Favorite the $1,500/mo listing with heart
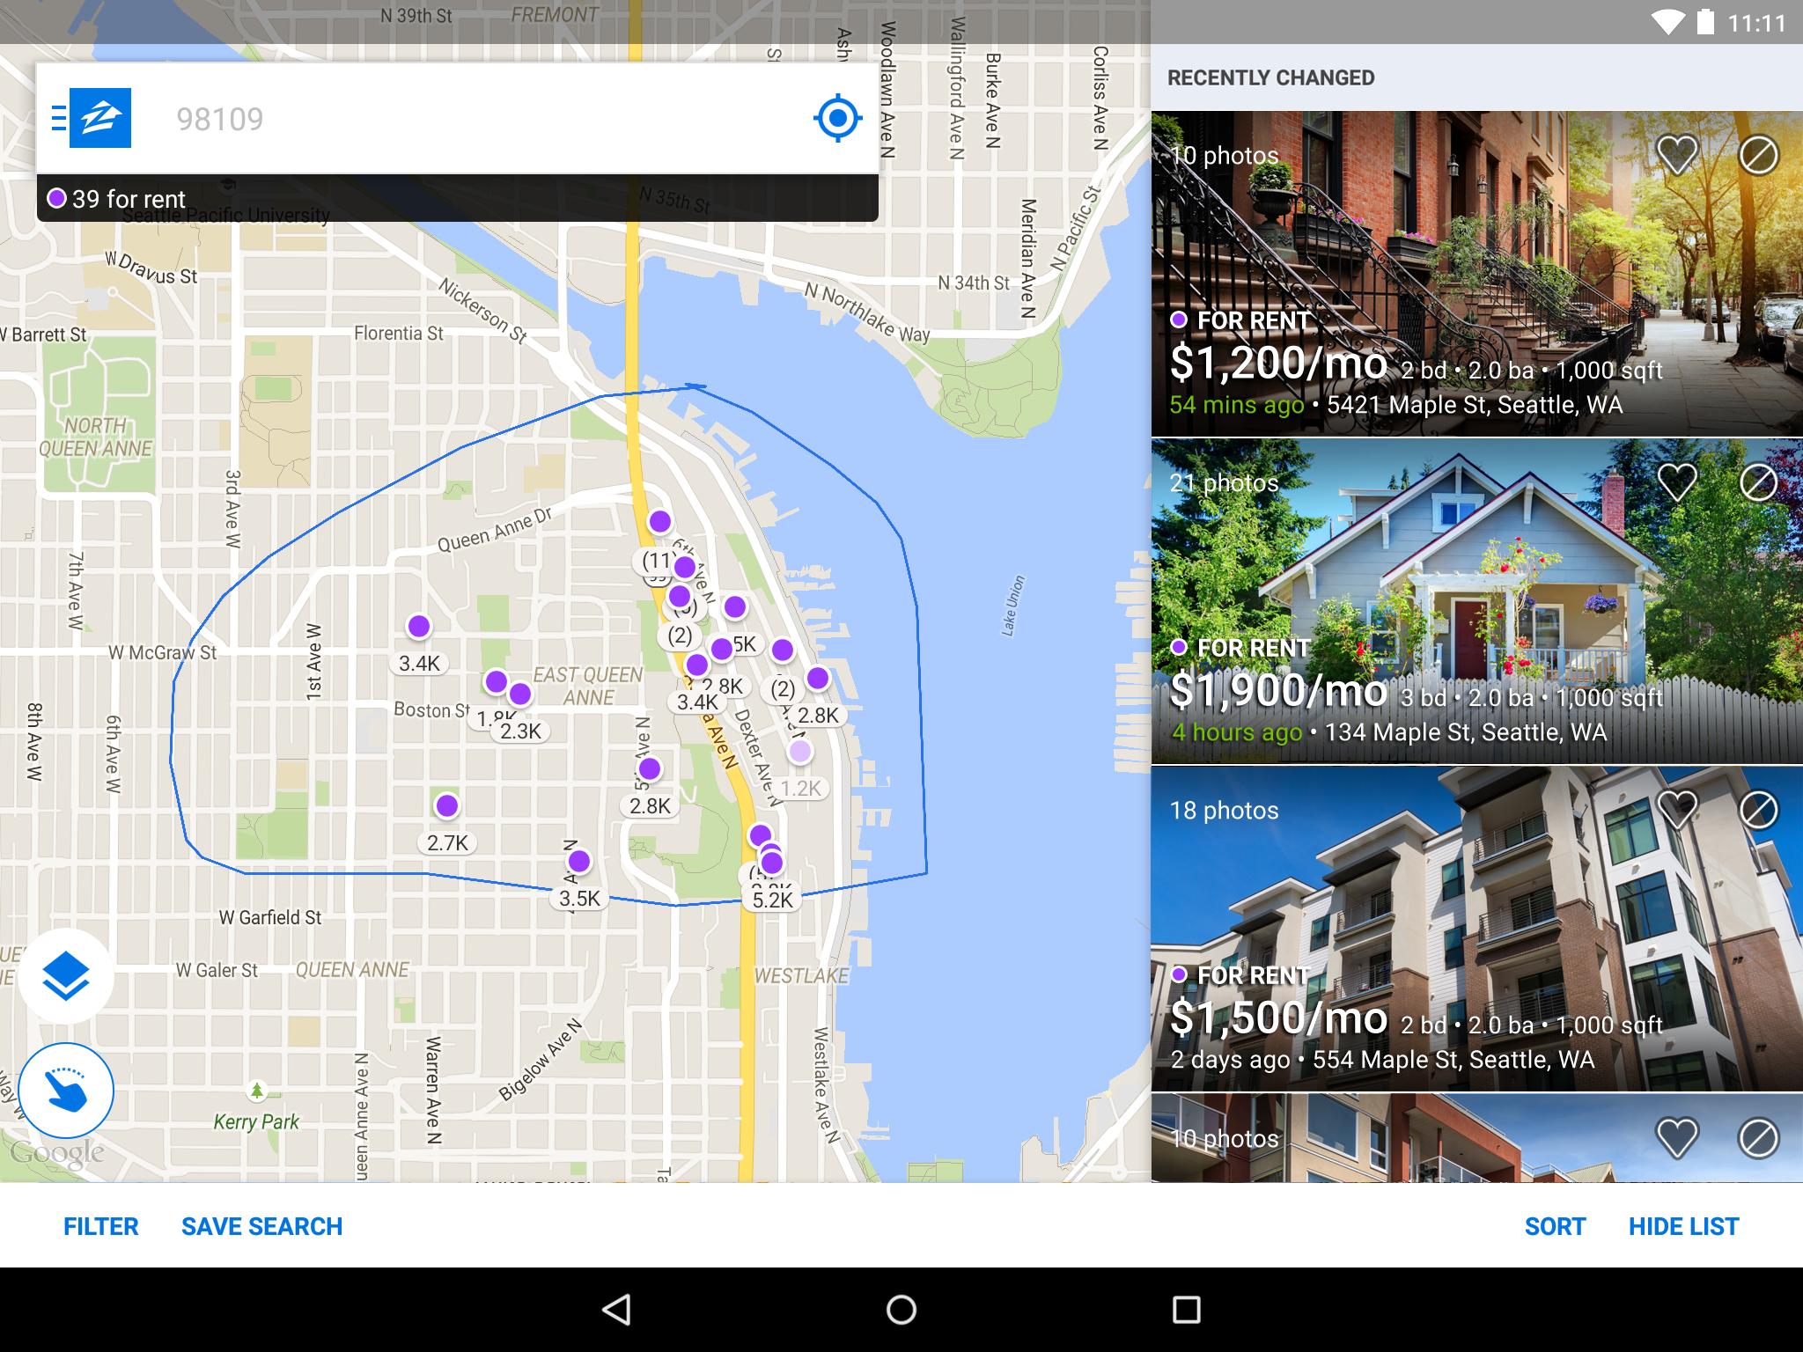Image resolution: width=1803 pixels, height=1352 pixels. click(x=1677, y=810)
